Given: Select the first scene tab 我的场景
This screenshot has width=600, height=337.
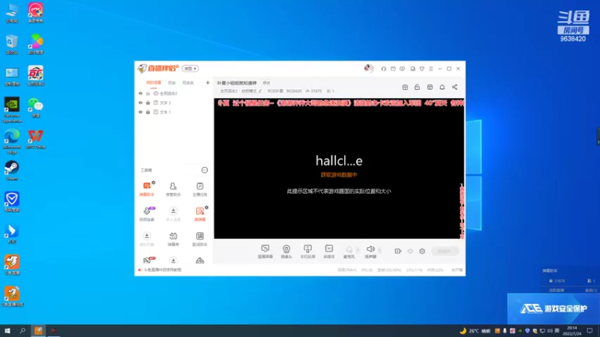Looking at the screenshot, I should [154, 82].
